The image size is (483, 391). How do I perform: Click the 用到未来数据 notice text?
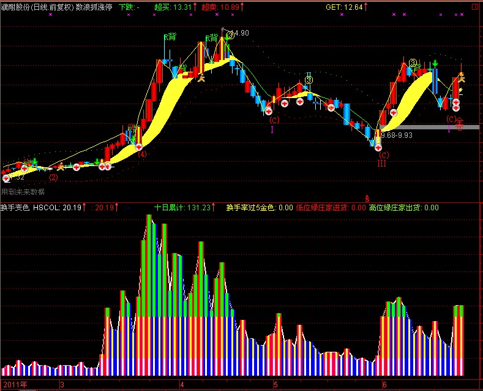pyautogui.click(x=23, y=192)
